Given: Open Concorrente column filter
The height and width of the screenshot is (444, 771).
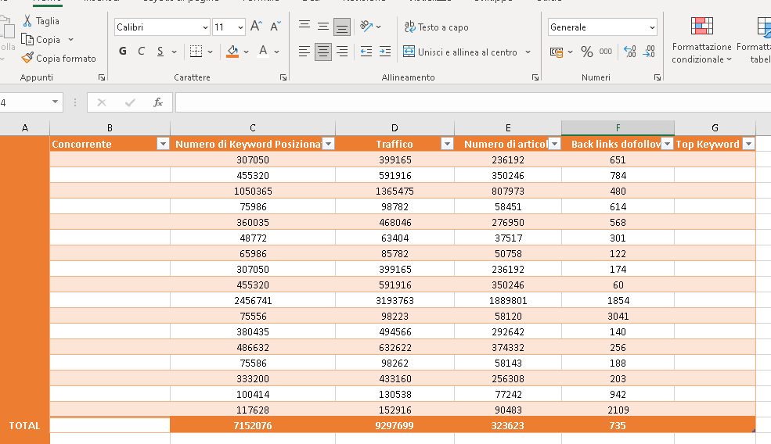Looking at the screenshot, I should click(163, 143).
